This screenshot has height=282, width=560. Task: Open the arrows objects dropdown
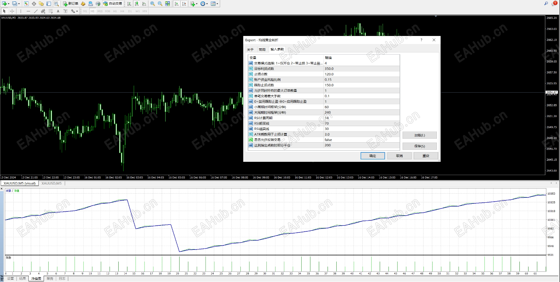pyautogui.click(x=74, y=11)
